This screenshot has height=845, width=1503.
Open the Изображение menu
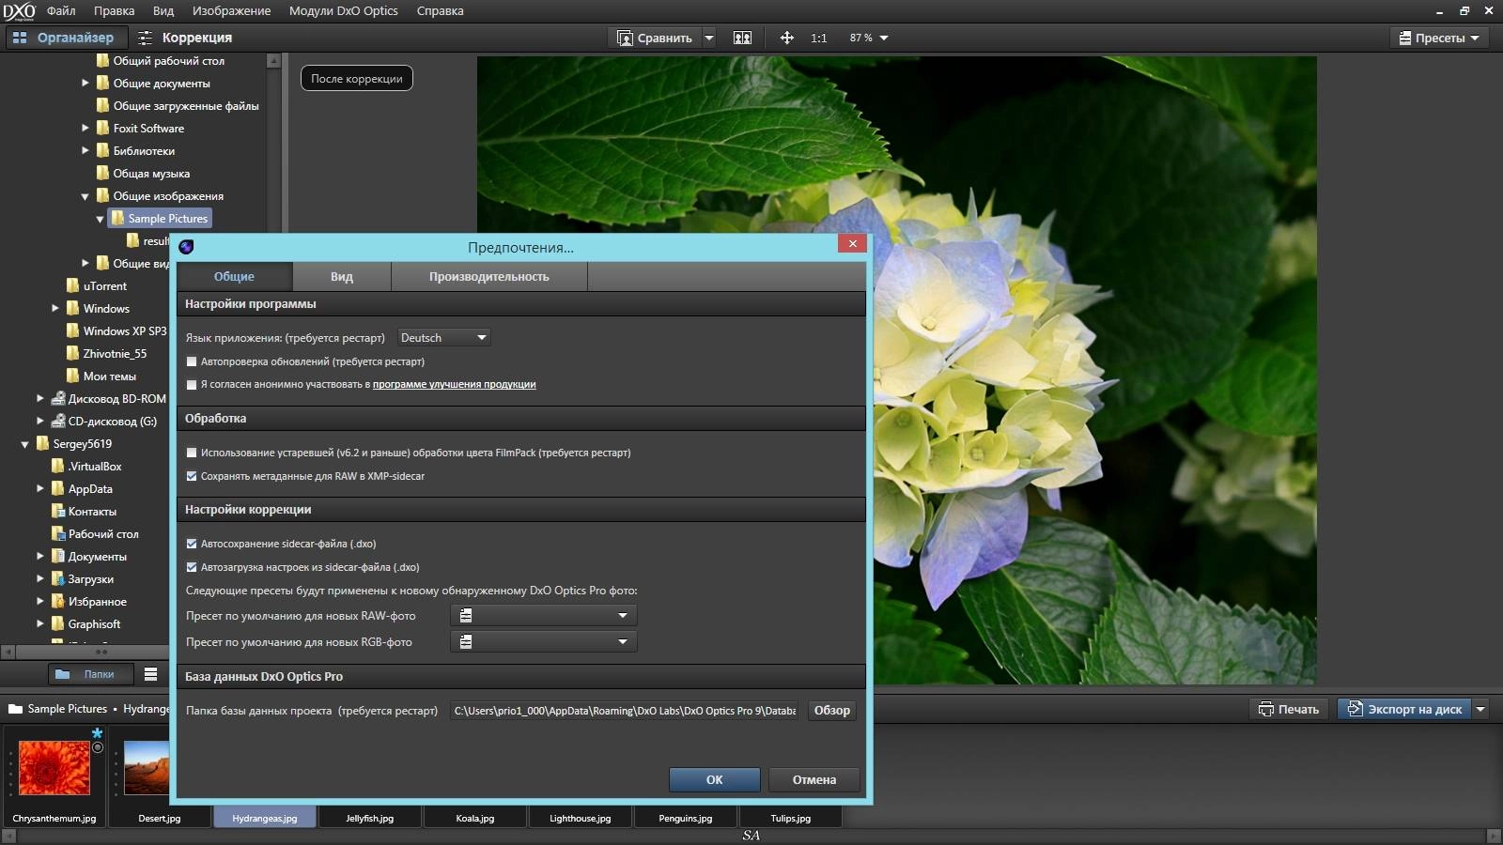(231, 10)
